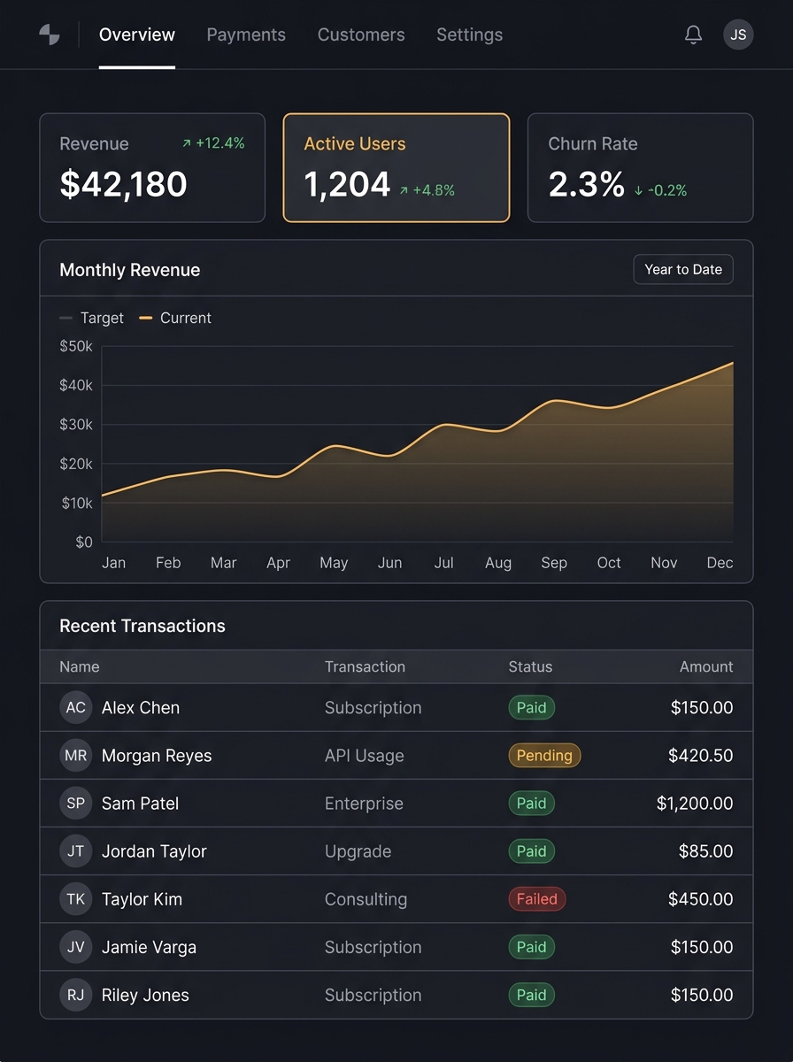The width and height of the screenshot is (793, 1062).
Task: Click the Failed badge on Taylor Kim's row
Action: pyautogui.click(x=536, y=898)
